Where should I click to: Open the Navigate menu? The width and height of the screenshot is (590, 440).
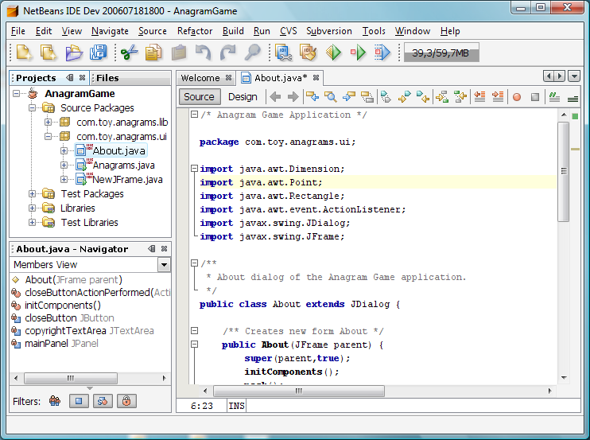coord(110,31)
